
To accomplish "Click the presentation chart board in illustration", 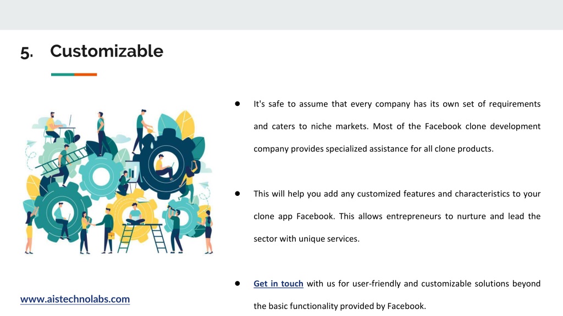I will (132, 172).
